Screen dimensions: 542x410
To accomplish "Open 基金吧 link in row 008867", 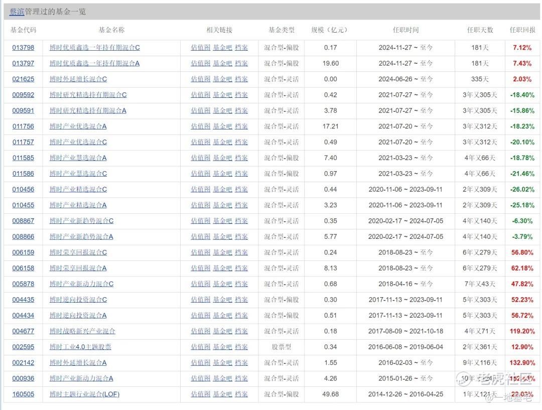I will click(x=222, y=221).
